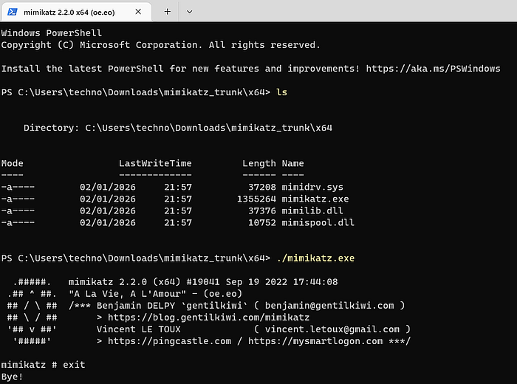
Task: Click the https://blog.gentilkiwi.com/mimikatz URL
Action: click(209, 318)
